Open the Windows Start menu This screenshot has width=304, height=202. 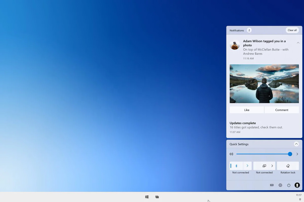click(147, 197)
